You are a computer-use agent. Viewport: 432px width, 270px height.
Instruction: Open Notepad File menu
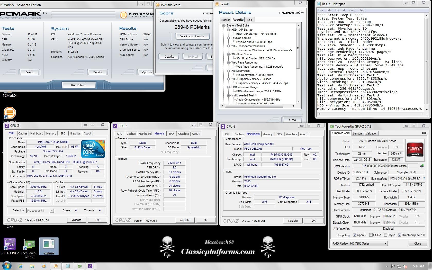pyautogui.click(x=321, y=10)
